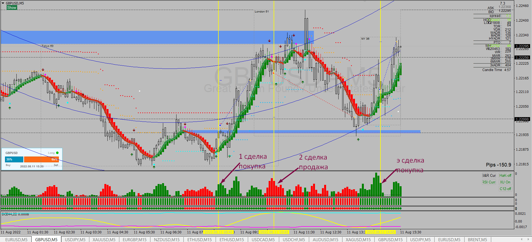This screenshot has height=242, width=532.
Task: Click the 1.21815 price axis label
Action: click(x=522, y=164)
